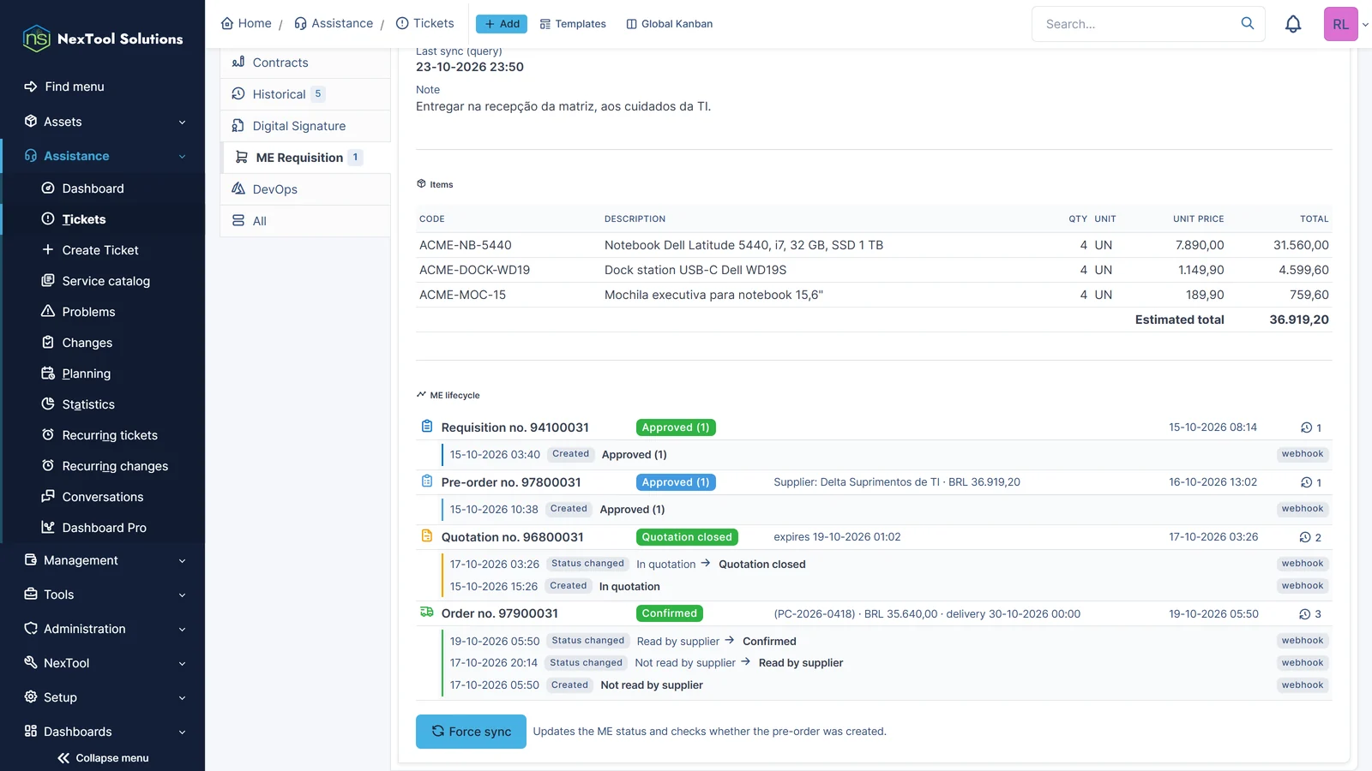Click the Statistics pie chart icon
The width and height of the screenshot is (1372, 771).
coord(48,404)
